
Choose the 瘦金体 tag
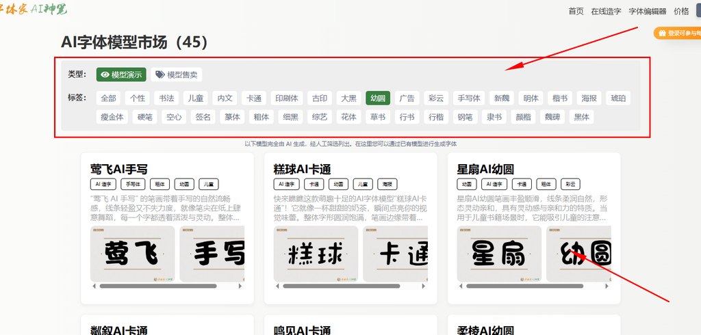[x=112, y=117]
